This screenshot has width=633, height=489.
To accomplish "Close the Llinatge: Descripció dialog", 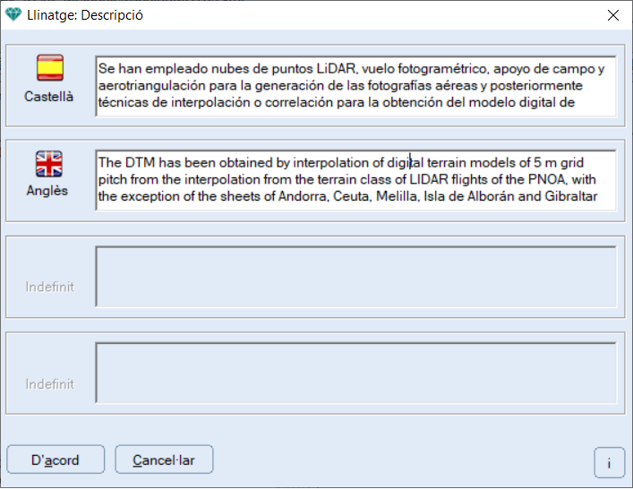I will click(612, 15).
